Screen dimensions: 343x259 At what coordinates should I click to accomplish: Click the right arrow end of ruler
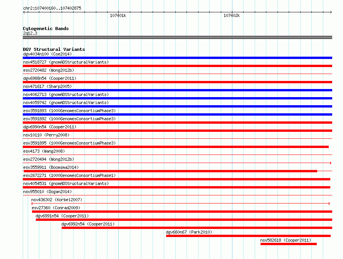331,12
